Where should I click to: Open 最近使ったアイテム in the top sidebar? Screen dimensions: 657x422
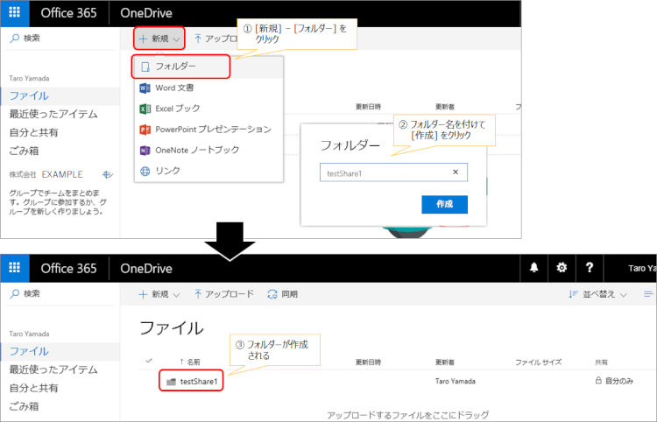[53, 115]
